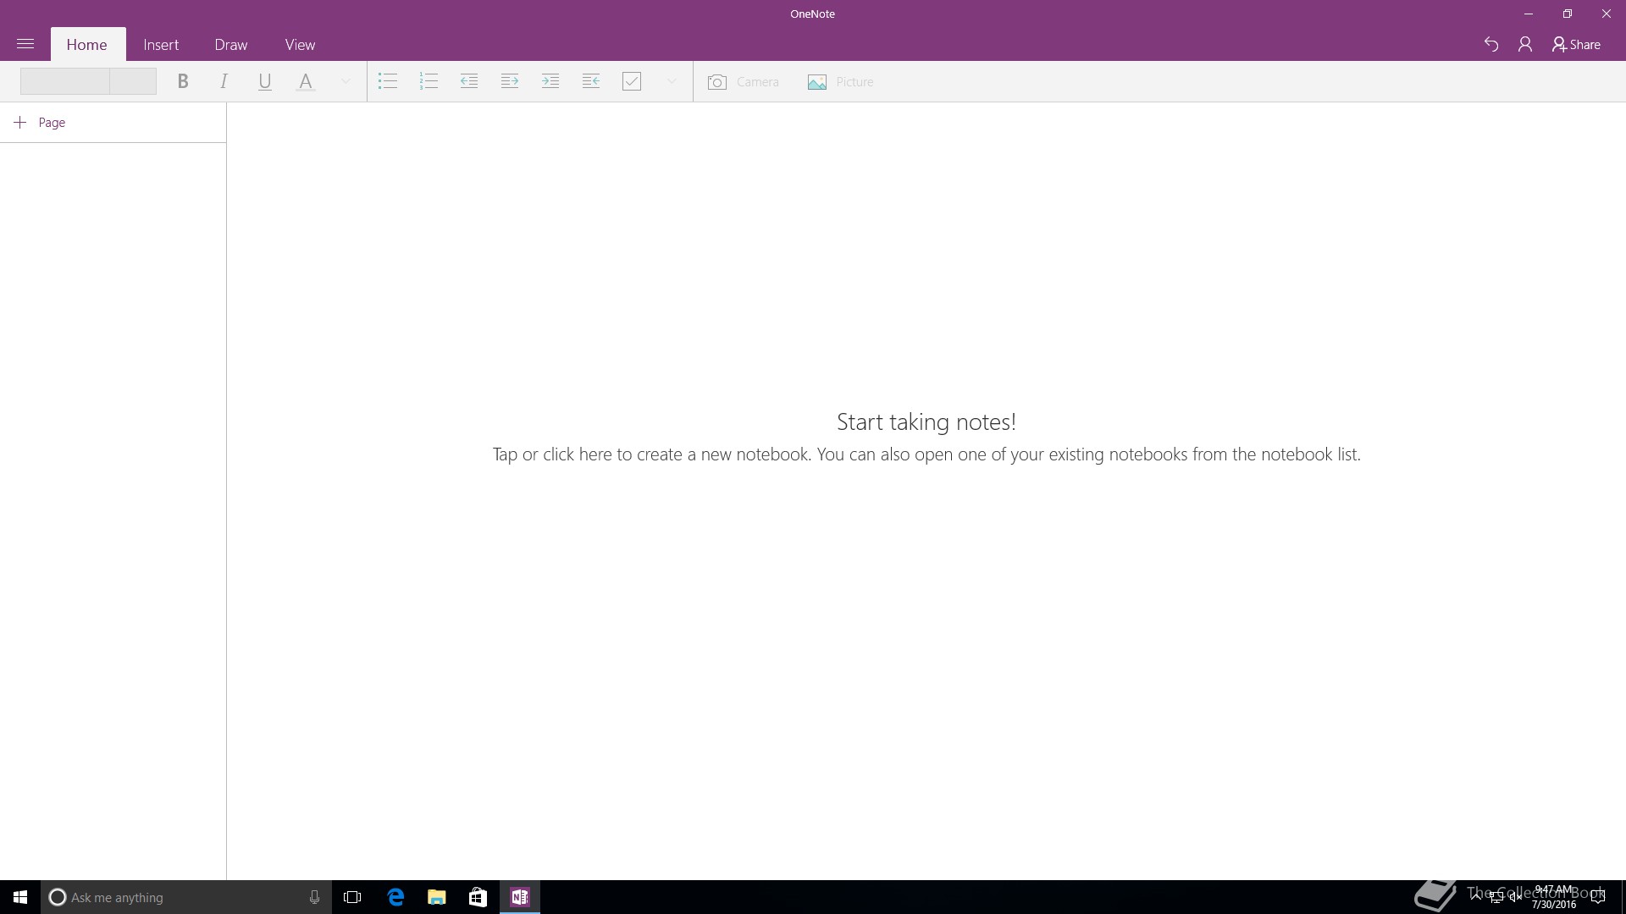
Task: Click the taskbar clock and date
Action: pos(1553,897)
